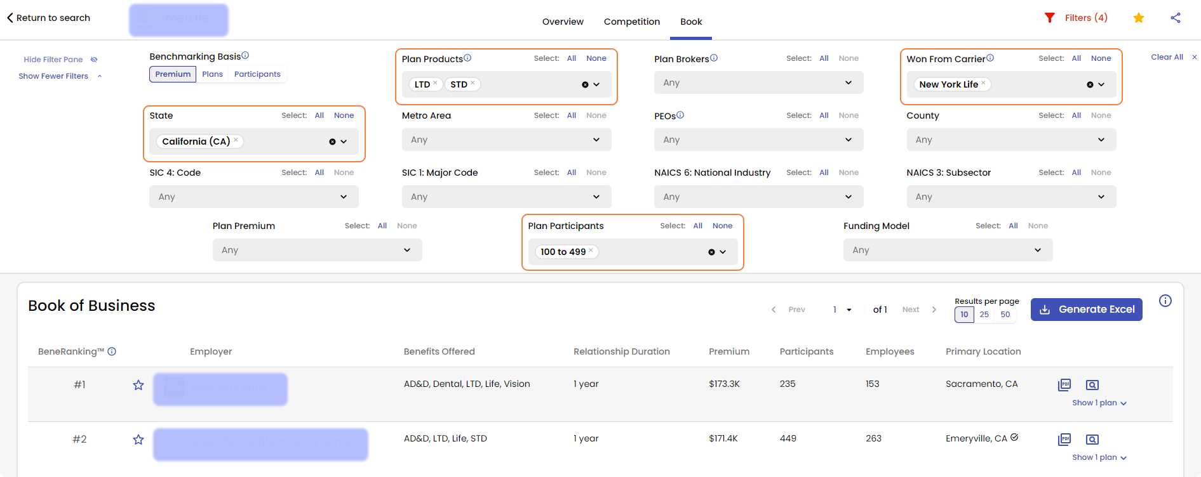Select Plans benchmarking basis
1201x477 pixels.
[x=212, y=74]
